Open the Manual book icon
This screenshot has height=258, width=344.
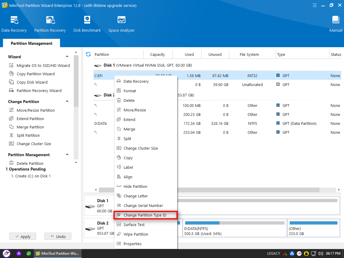click(336, 24)
